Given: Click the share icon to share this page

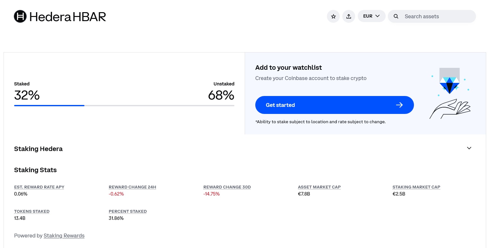Looking at the screenshot, I should [x=348, y=16].
